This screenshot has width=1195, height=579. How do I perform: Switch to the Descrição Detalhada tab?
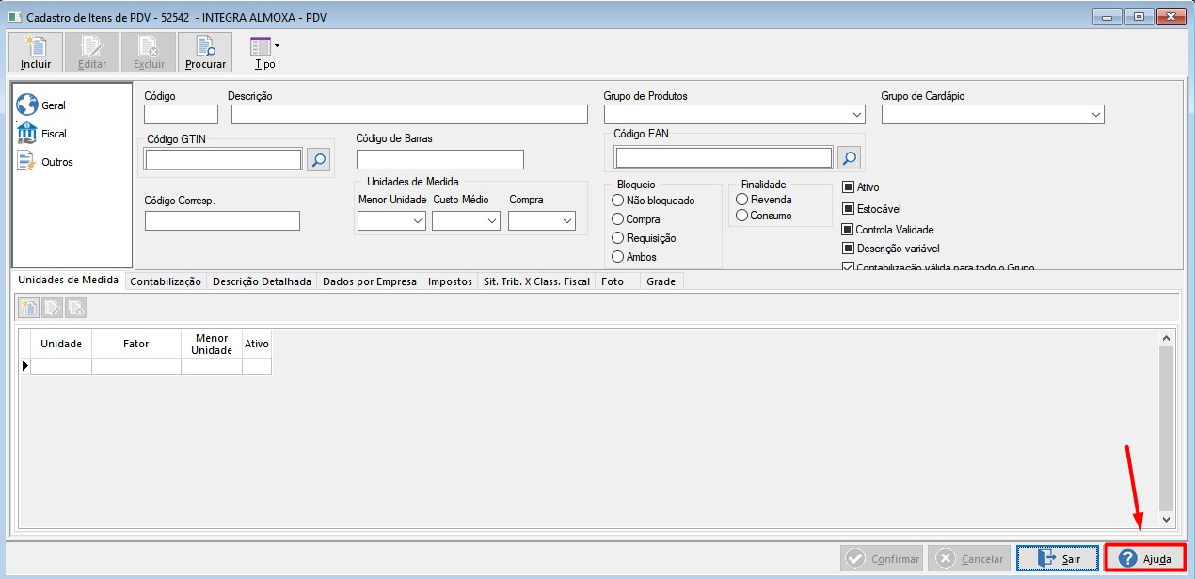262,281
